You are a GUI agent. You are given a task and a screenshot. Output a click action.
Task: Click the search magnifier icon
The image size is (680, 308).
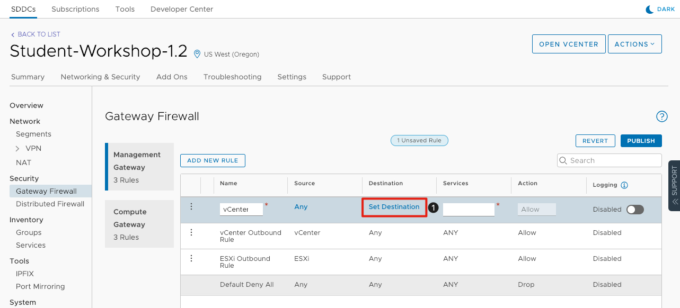point(563,160)
